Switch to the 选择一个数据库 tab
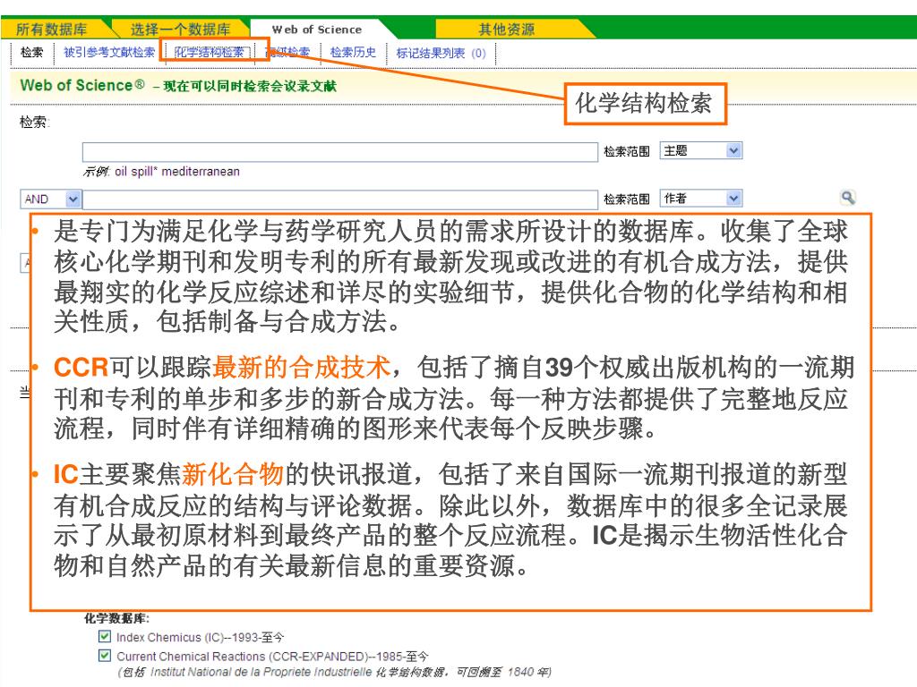Viewport: 917px width, 687px height. [180, 29]
